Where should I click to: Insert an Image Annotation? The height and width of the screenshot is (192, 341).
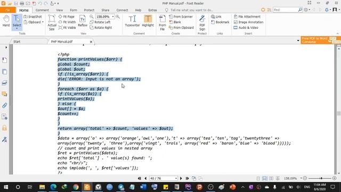tap(248, 22)
